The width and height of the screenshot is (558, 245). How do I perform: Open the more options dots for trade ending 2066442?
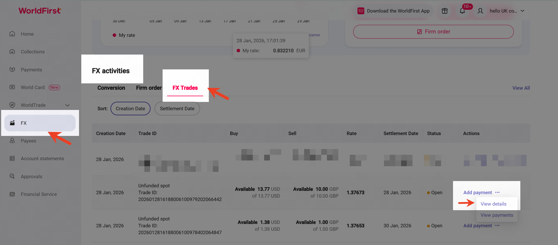coord(498,192)
